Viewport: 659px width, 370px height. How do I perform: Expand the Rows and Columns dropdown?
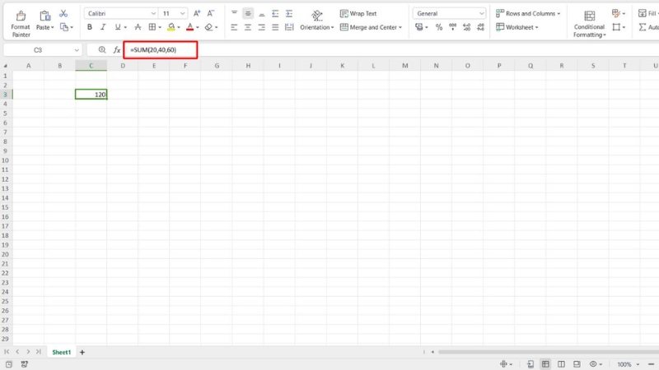click(528, 14)
